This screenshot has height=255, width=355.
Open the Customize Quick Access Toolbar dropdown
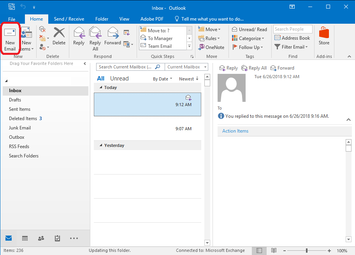[34, 7]
